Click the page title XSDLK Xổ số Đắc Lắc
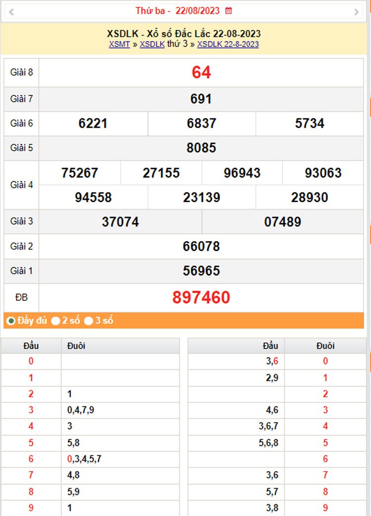 click(184, 34)
